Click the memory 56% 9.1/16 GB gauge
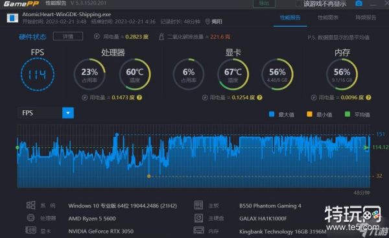This screenshot has height=238, width=389. 342,74
